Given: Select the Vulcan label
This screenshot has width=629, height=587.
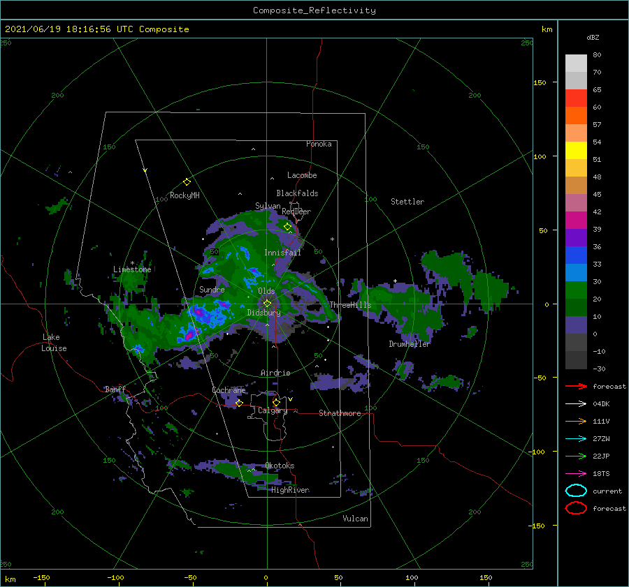Looking at the screenshot, I should pos(356,519).
